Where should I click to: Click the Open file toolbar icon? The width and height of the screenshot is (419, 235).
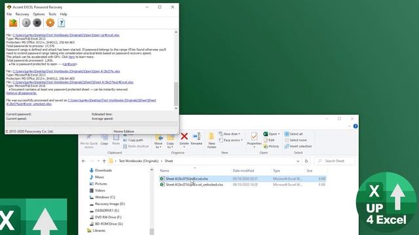(13, 23)
